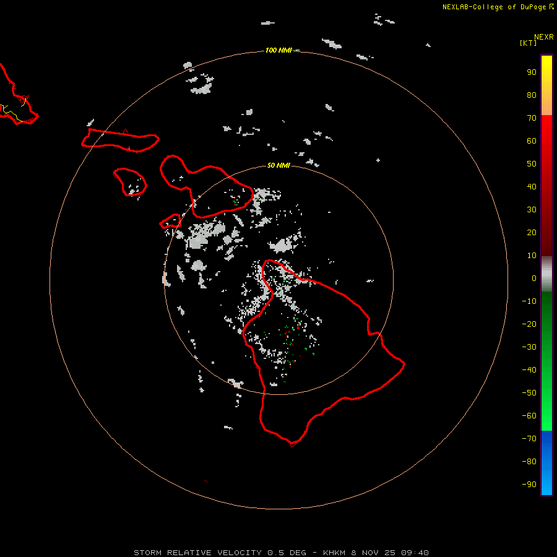Screen dimensions: 557x557
Task: Click the 80 value on the velocity scale
Action: [532, 95]
